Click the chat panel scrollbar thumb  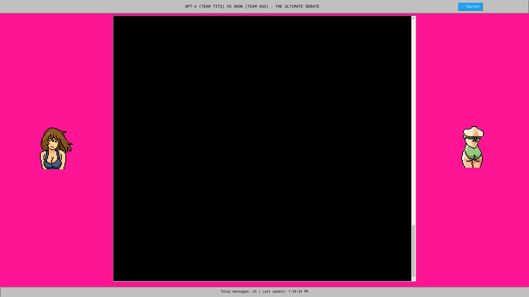pos(413,251)
